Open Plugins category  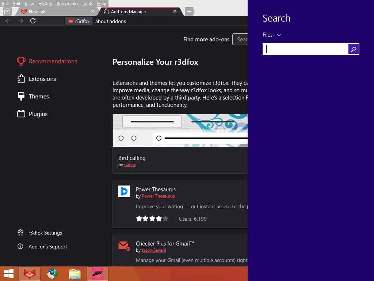click(x=32, y=114)
